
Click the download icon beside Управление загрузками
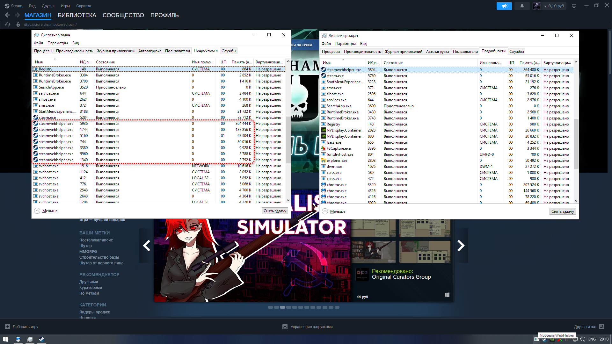[285, 326]
